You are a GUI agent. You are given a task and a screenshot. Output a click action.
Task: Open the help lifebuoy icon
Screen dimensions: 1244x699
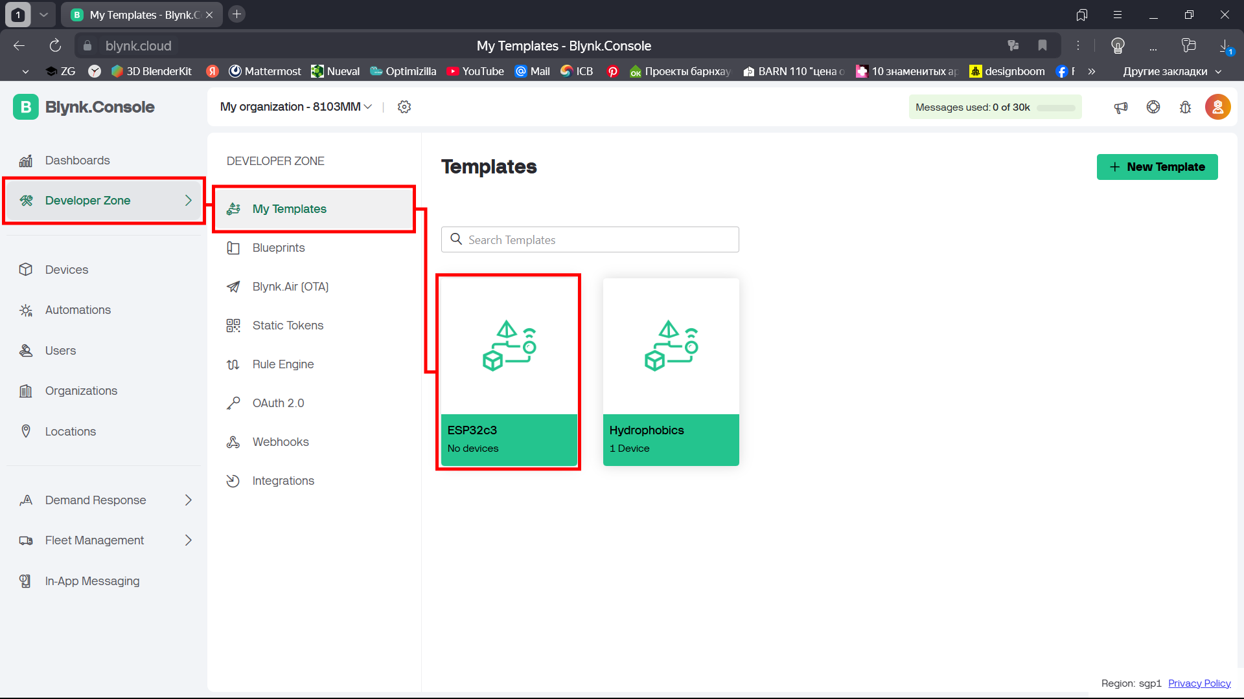1153,107
